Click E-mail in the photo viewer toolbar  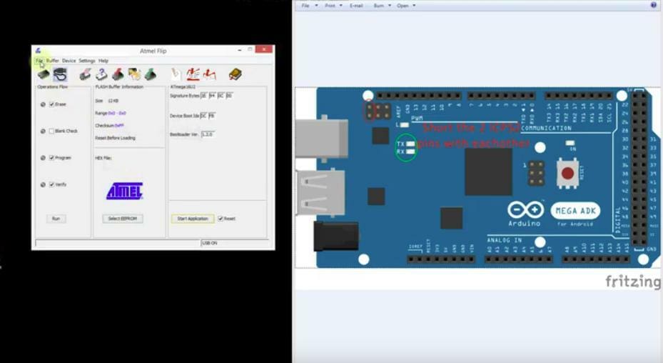click(356, 6)
